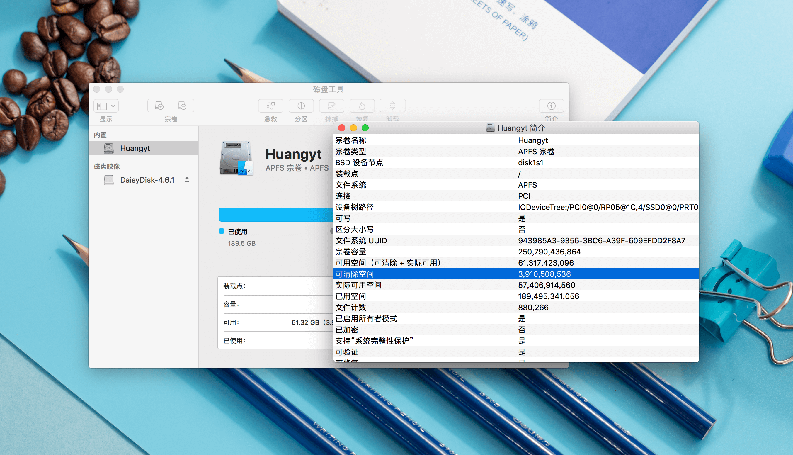Image resolution: width=793 pixels, height=455 pixels.
Task: Run First Aid (急救) tool
Action: click(270, 106)
